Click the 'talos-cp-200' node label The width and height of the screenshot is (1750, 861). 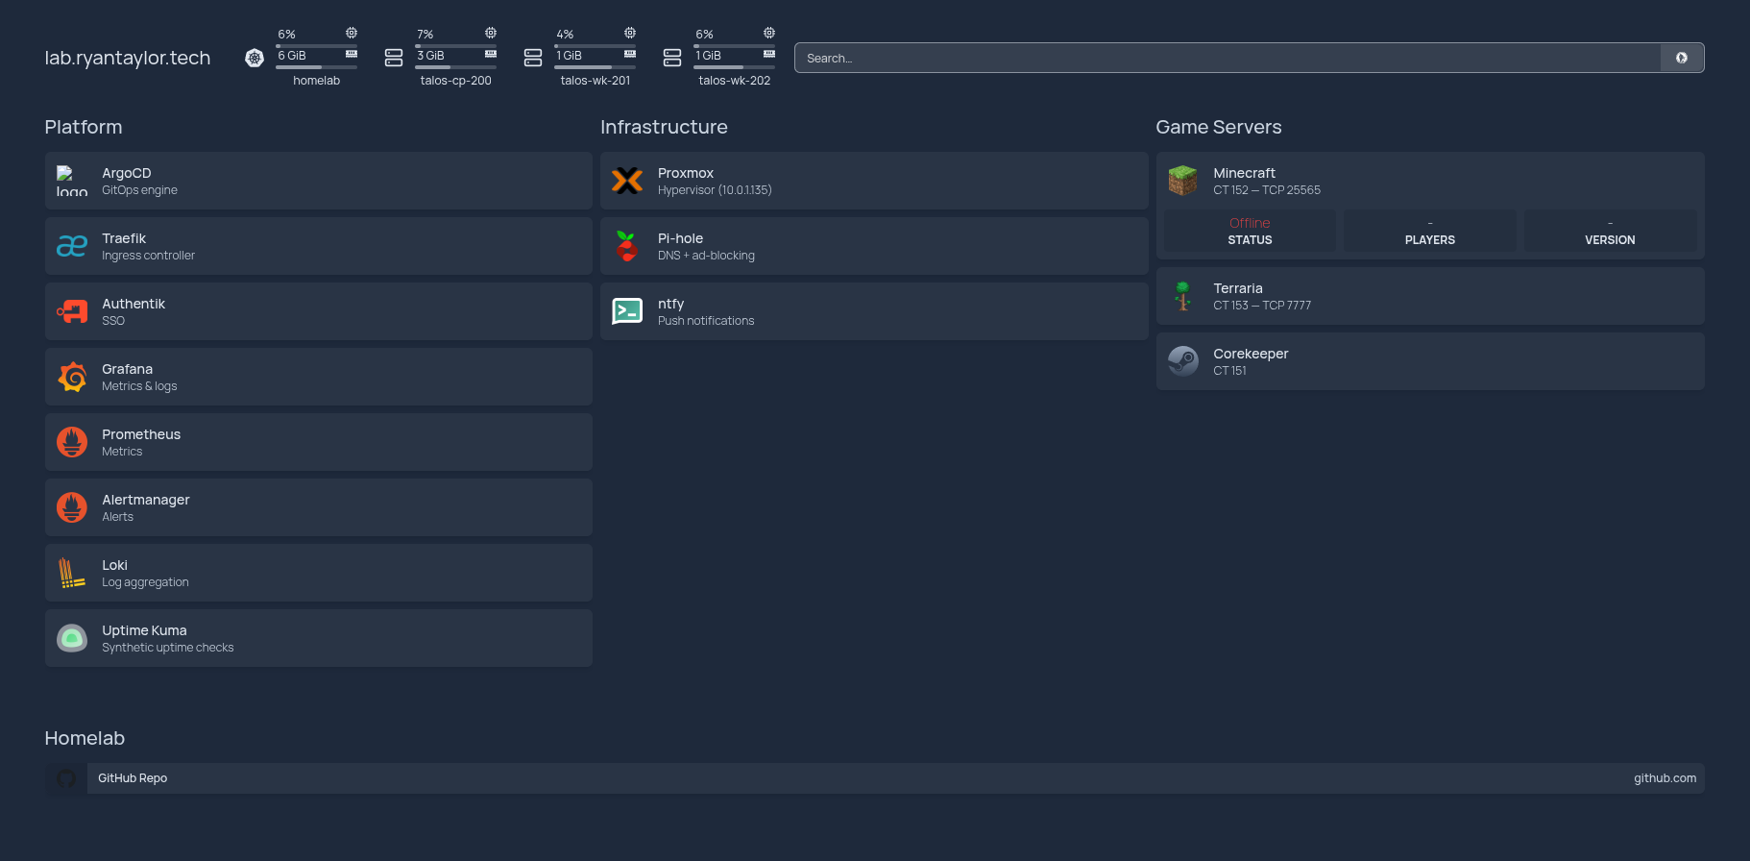[x=456, y=81]
